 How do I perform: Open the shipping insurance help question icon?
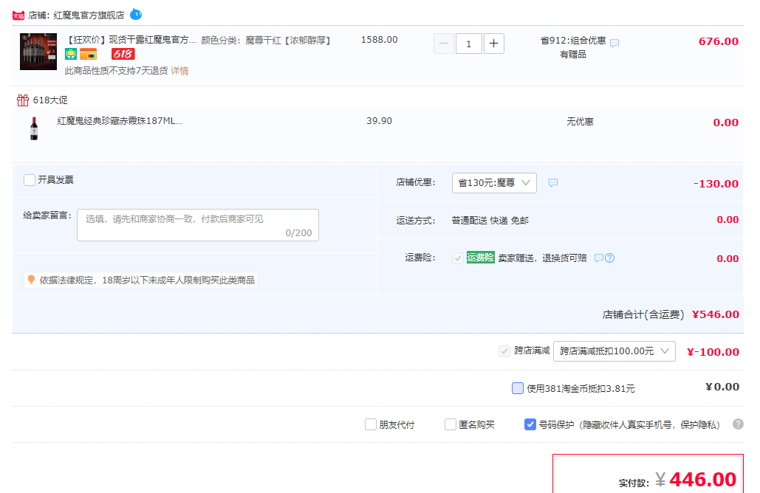610,258
